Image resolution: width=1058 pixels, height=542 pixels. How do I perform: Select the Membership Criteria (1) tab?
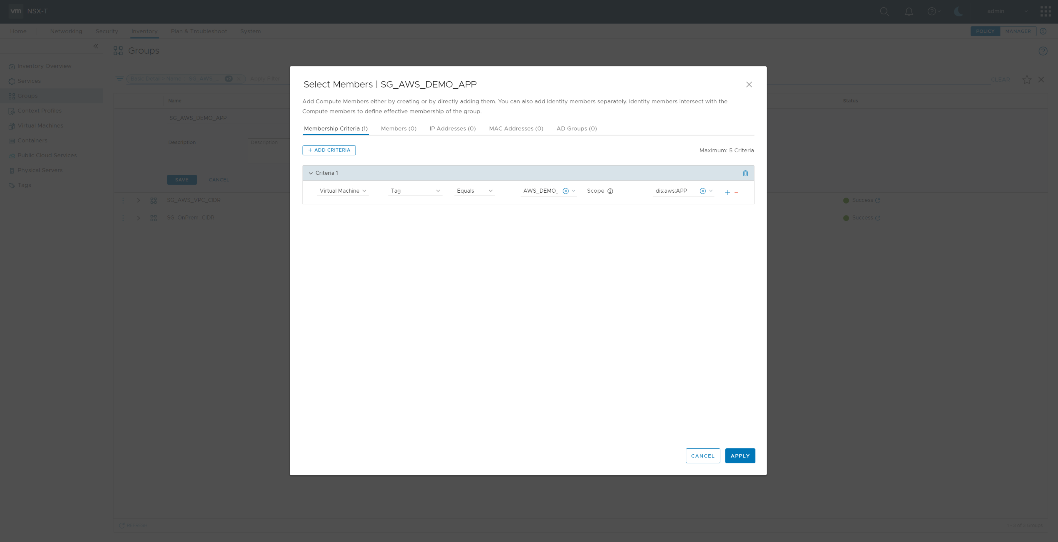click(x=335, y=128)
